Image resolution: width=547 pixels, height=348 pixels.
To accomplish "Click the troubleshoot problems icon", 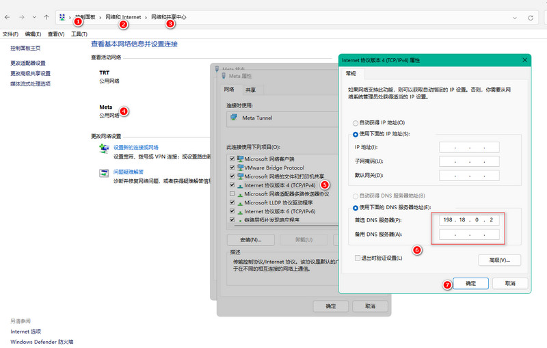I will point(103,173).
